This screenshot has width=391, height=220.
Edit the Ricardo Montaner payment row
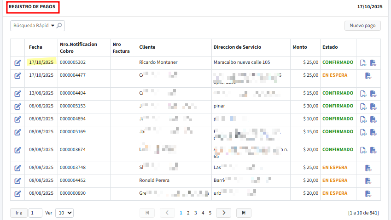18,62
